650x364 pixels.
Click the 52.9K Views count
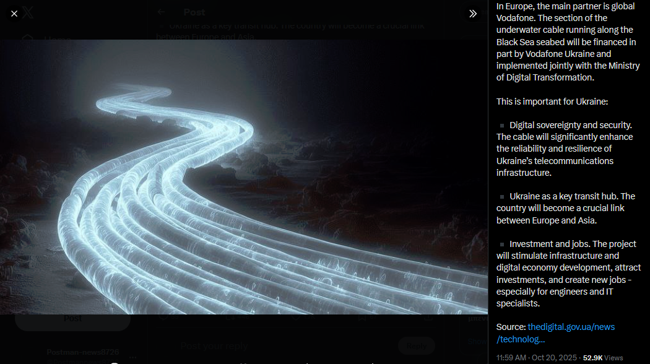(x=603, y=357)
